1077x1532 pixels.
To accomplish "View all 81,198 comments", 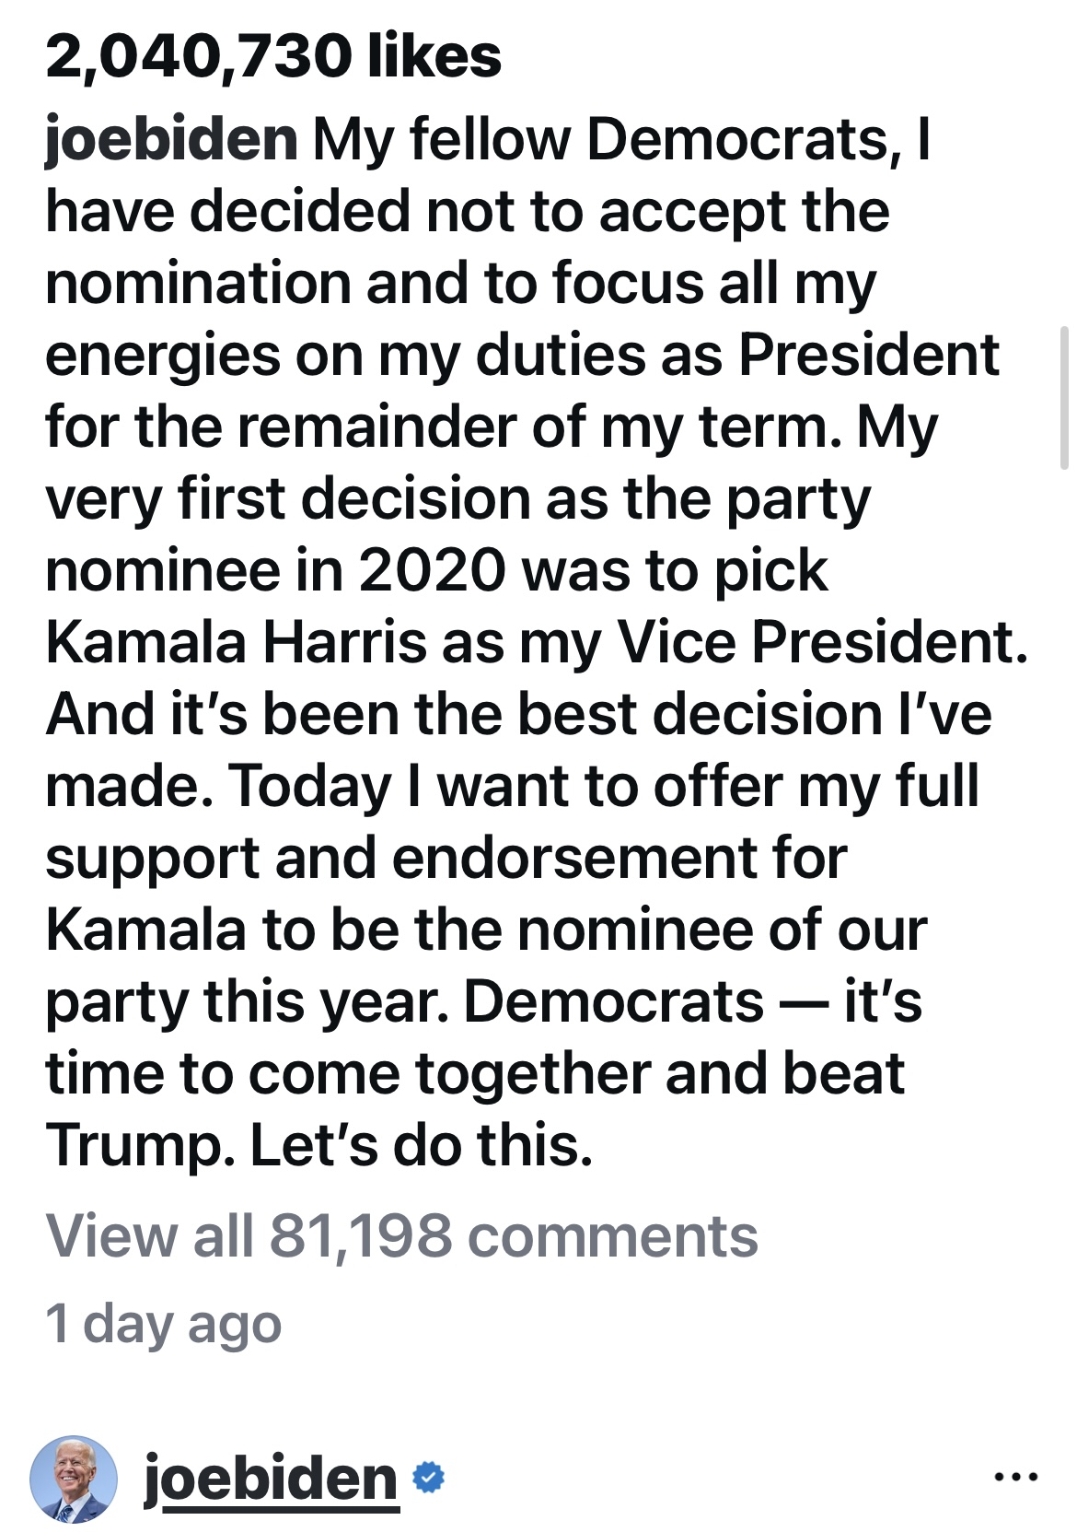I will pyautogui.click(x=401, y=1235).
